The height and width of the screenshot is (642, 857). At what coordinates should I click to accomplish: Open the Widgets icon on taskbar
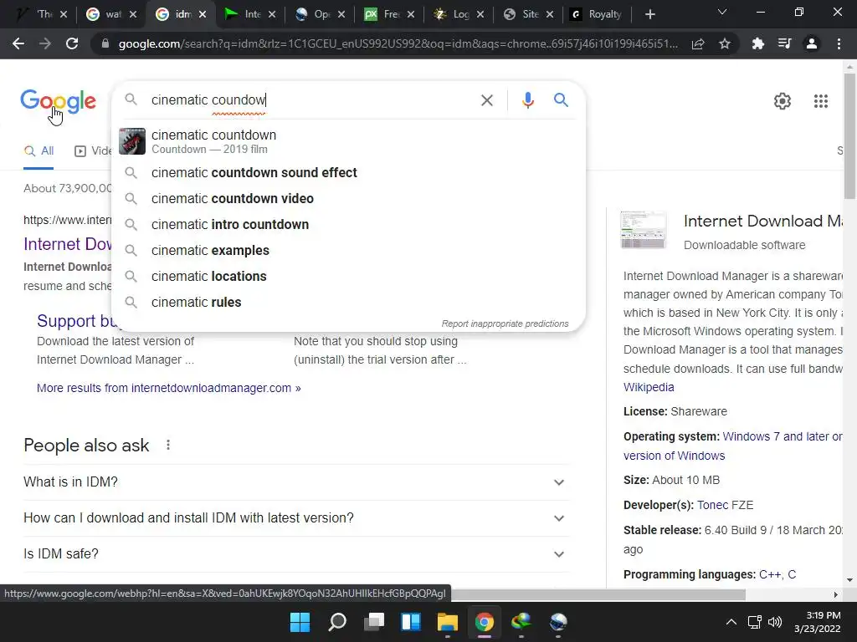coord(410,622)
